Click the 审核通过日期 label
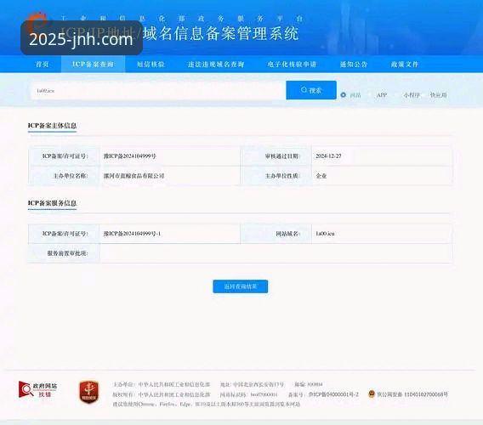 click(282, 156)
